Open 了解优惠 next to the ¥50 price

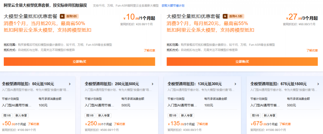[x=33, y=124]
